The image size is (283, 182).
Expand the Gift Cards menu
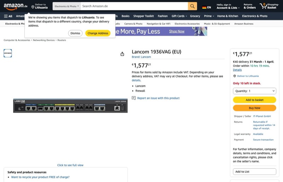[179, 16]
